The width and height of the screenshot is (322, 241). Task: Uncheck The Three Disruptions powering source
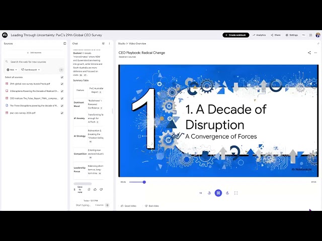tap(62, 106)
